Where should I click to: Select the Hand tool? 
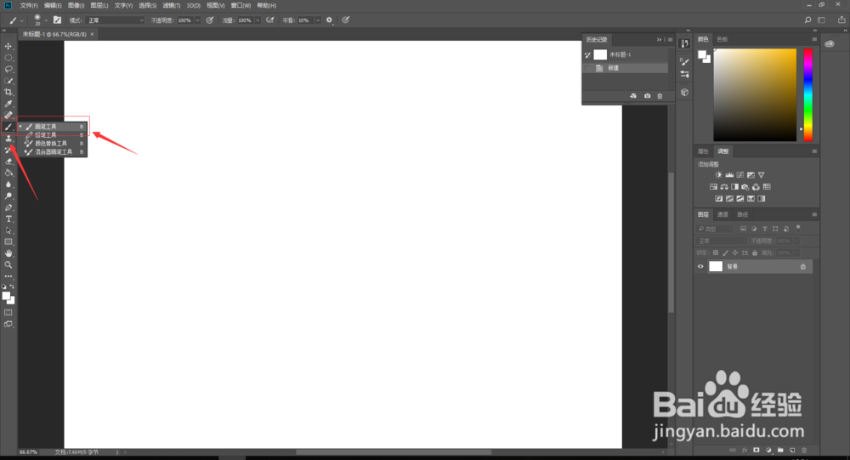pos(8,253)
